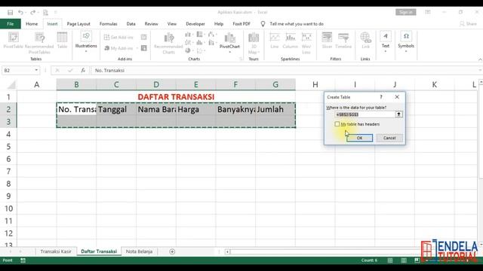483x271 pixels.
Task: Open the File tab
Action: 10,23
